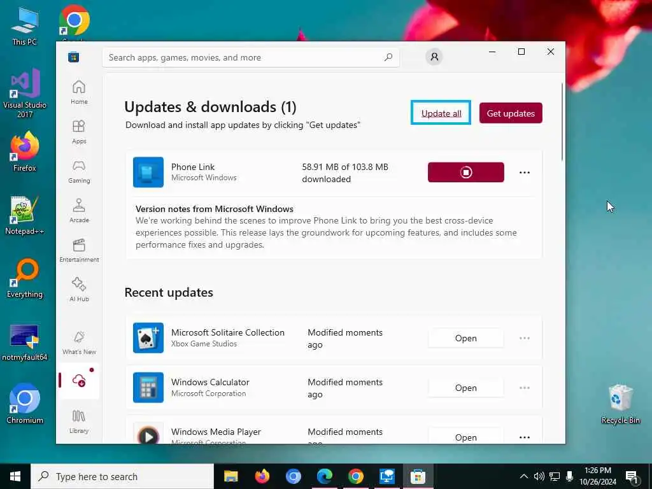Click the Recent updates heading
The image size is (652, 489).
pos(168,292)
